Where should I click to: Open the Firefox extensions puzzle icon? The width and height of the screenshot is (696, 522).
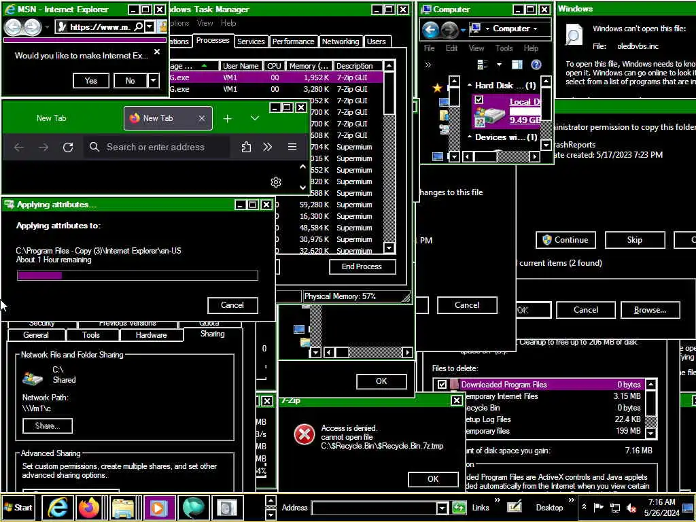tap(246, 147)
